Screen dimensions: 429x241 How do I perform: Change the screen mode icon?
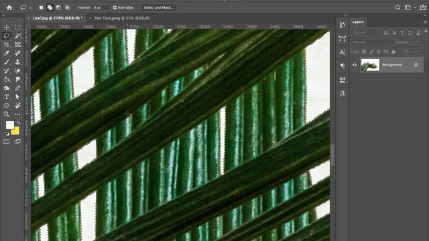17,141
